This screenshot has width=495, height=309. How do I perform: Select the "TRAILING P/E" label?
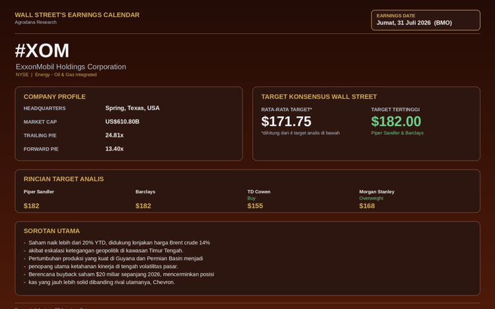point(40,135)
